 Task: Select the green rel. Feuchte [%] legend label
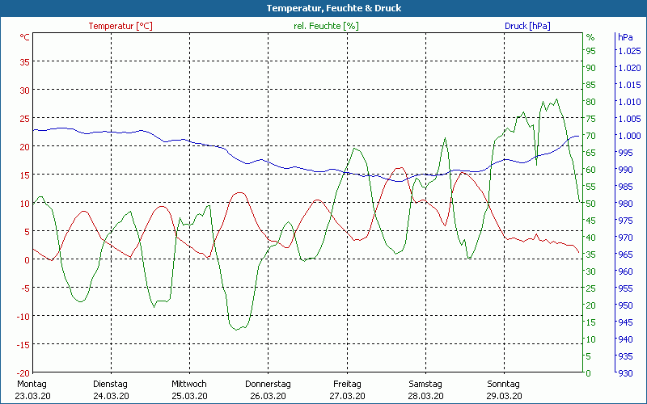click(x=325, y=26)
